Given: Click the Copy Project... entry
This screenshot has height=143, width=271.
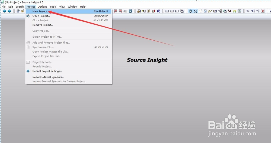Looking at the screenshot, I should click(x=69, y=31).
